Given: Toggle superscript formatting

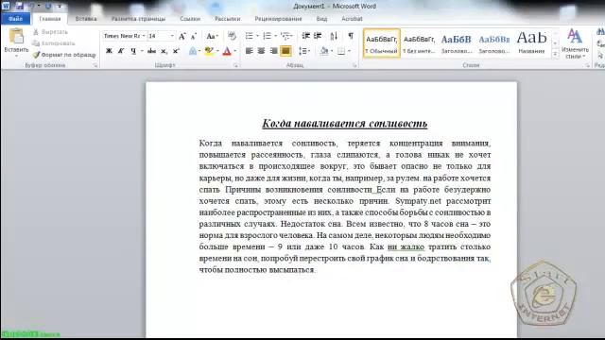Looking at the screenshot, I should click(x=176, y=51).
